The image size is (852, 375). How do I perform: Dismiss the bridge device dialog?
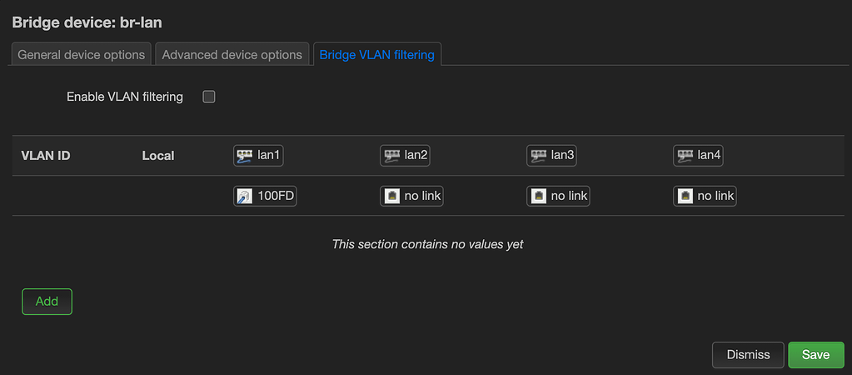click(748, 355)
